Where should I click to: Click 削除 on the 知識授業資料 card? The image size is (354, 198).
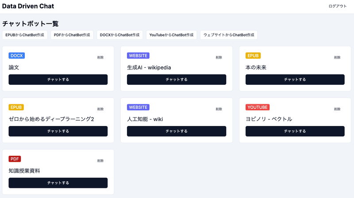(x=100, y=161)
